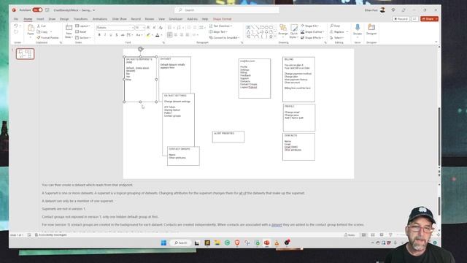
Task: Open the Change Case dropdown
Action: (139, 35)
